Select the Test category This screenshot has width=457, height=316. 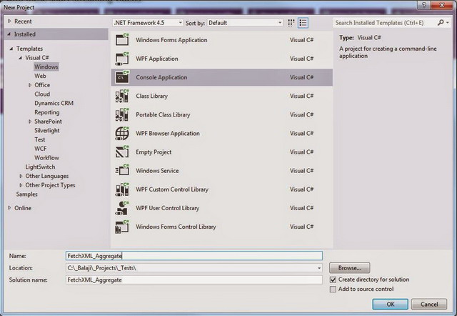[x=40, y=139]
